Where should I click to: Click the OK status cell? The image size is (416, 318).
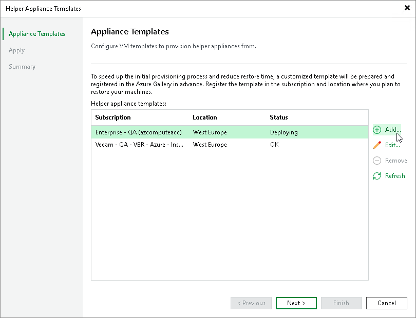(x=274, y=145)
